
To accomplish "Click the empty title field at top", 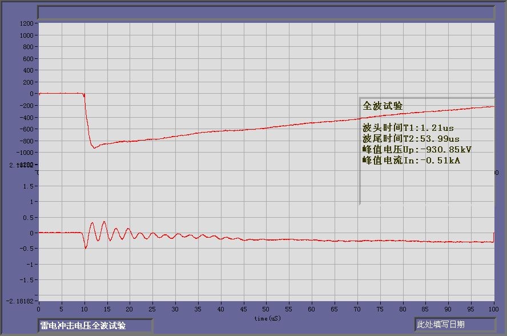I will click(266, 13).
